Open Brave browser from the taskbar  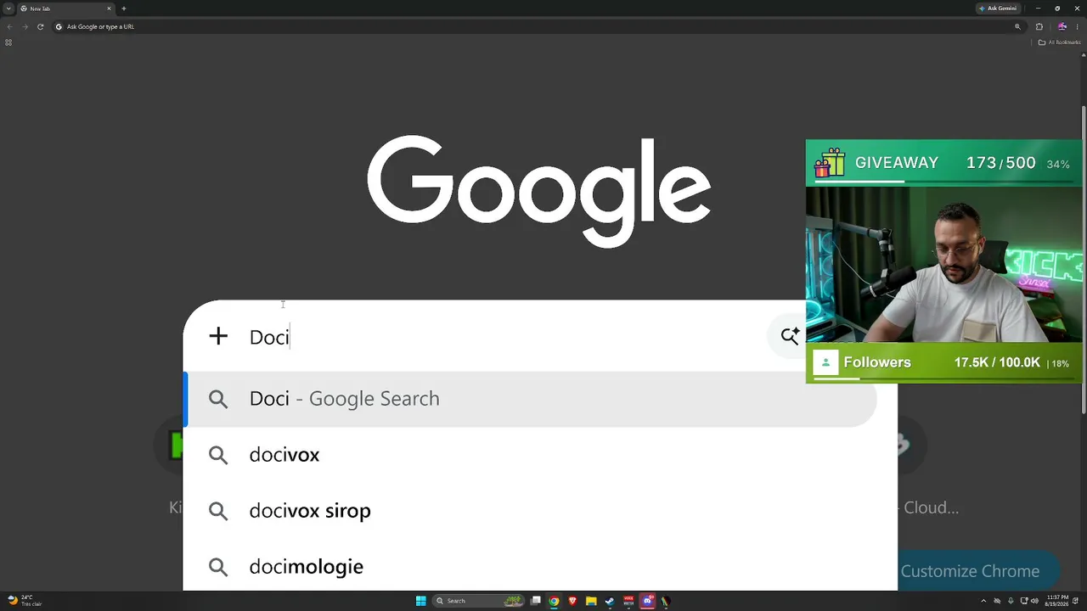tap(572, 601)
